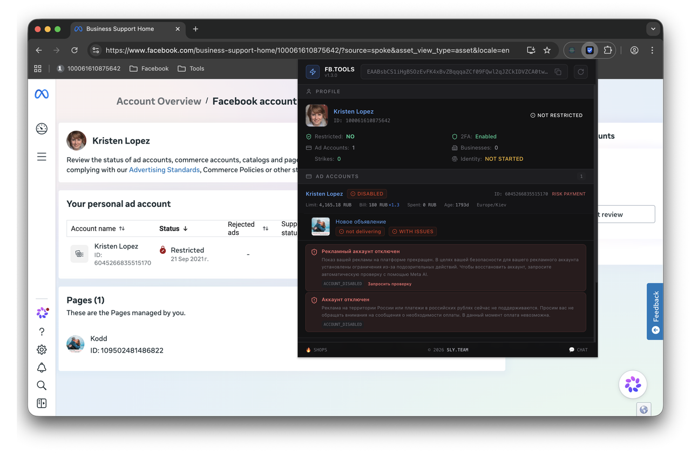Click the Kodd page name
The image size is (691, 453).
coord(99,339)
